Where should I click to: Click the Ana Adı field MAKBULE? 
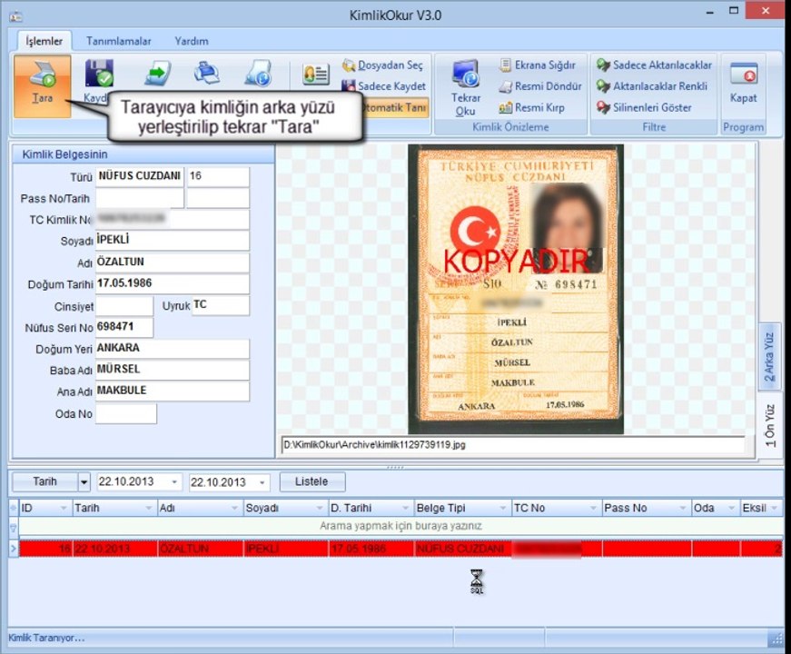172,391
